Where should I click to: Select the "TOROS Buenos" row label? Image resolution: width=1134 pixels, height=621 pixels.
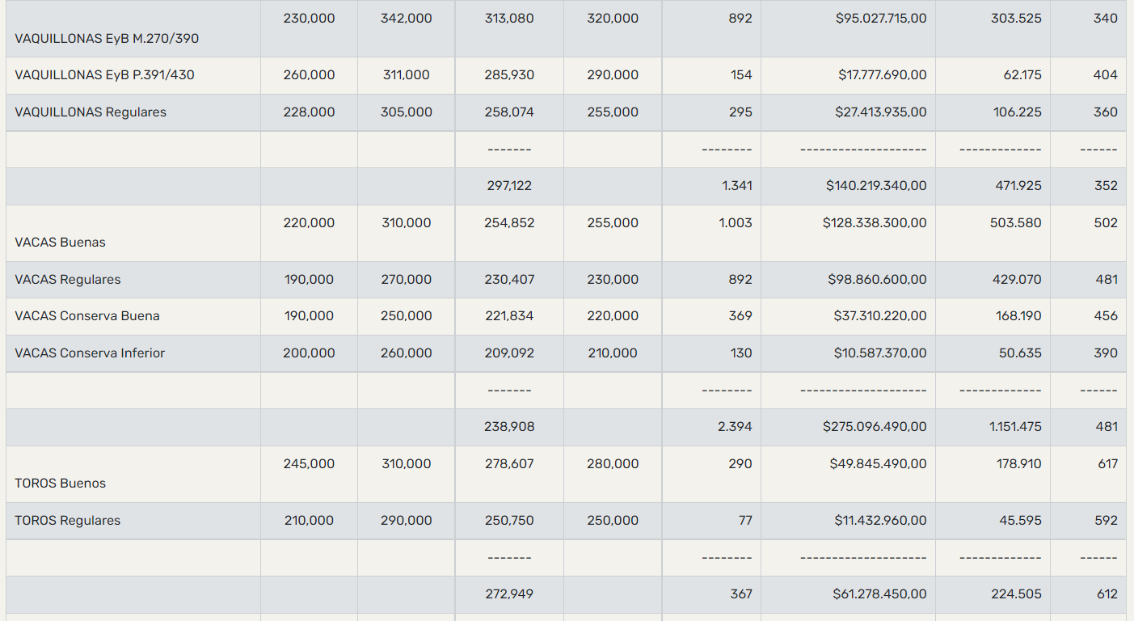tap(60, 484)
